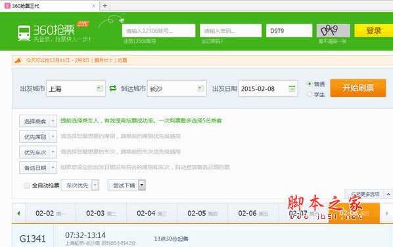Click the 360抢票 train logo icon
This screenshot has height=247, width=393.
click(x=24, y=33)
